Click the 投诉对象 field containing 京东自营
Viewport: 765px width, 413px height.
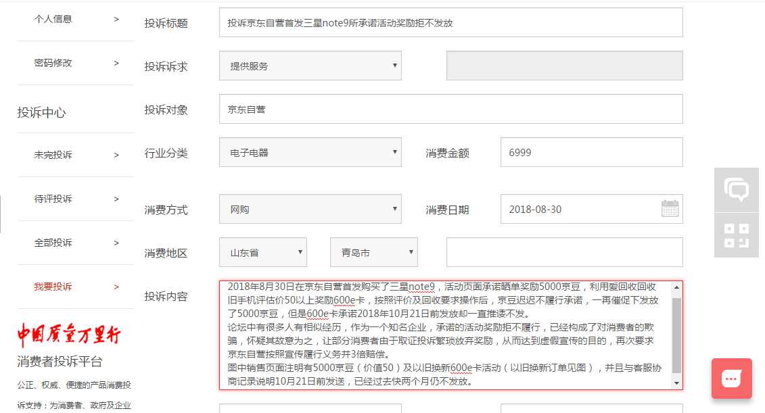tap(450, 110)
